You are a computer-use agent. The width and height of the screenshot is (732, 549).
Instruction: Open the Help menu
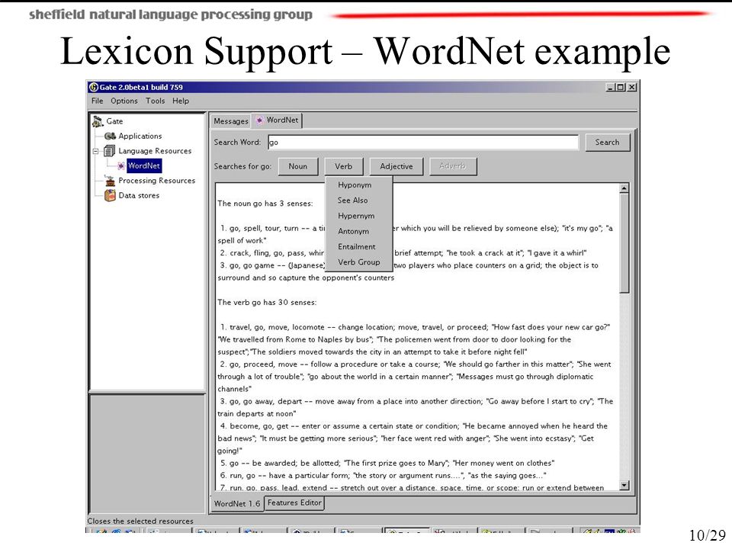(x=181, y=101)
